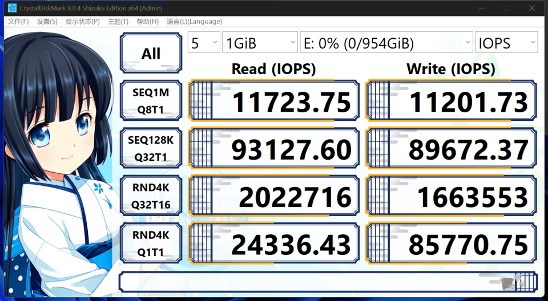The height and width of the screenshot is (301, 548).
Task: Click the Shizuku character artwork
Action: (59, 164)
